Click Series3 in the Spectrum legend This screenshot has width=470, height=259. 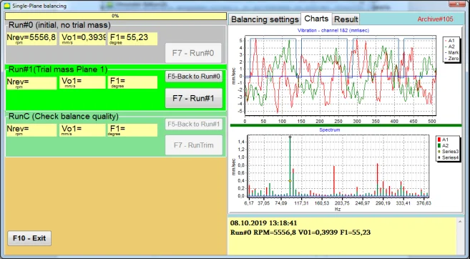448,152
